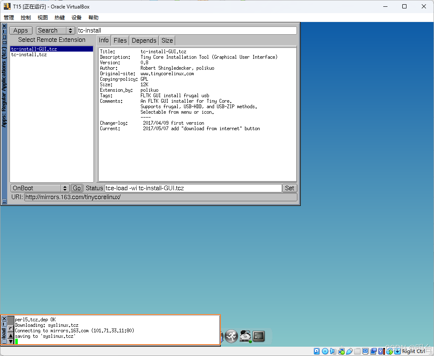Open the OnBoot install mode dropdown
Screen dimensions: 434x356
pyautogui.click(x=40, y=188)
